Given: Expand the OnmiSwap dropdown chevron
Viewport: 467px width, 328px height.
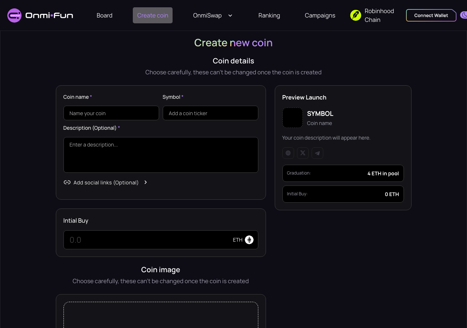Looking at the screenshot, I should (230, 15).
